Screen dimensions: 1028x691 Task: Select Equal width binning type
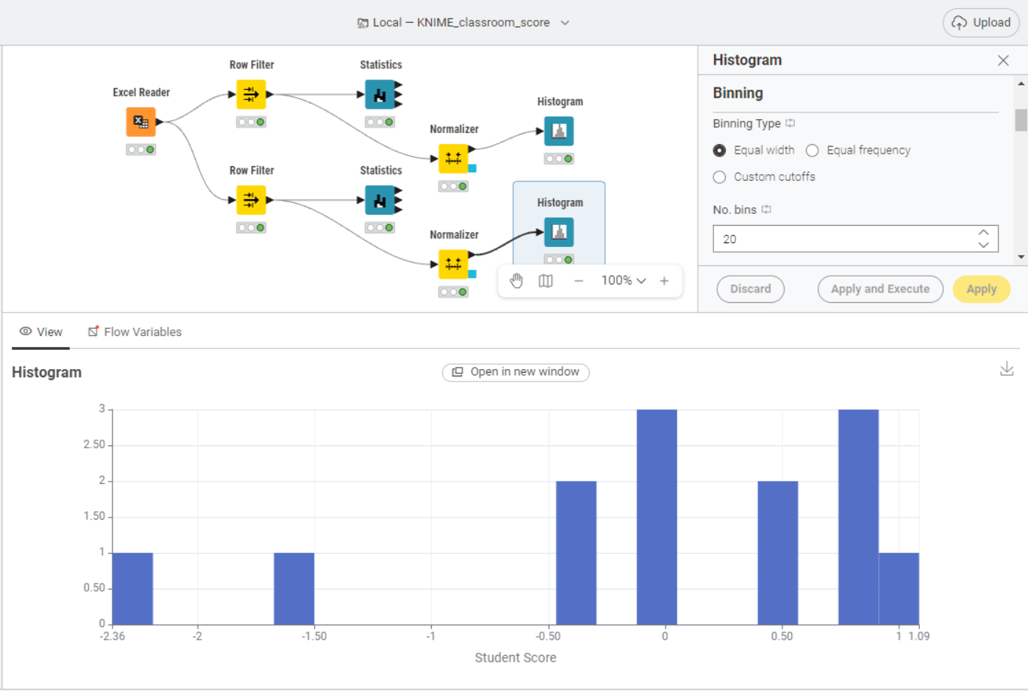[719, 150]
